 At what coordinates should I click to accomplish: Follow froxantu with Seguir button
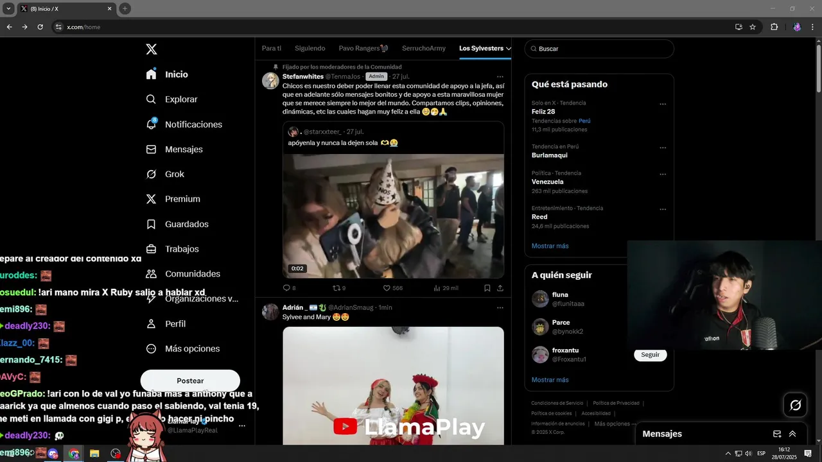[651, 355]
